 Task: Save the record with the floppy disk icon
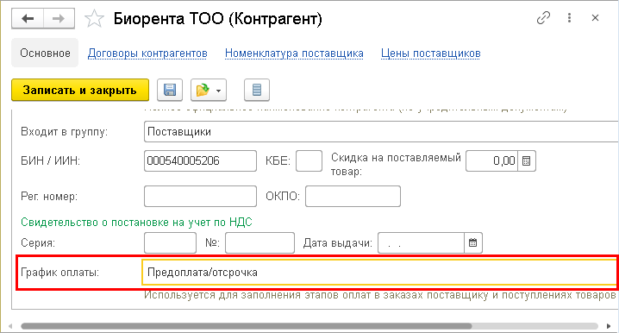(x=170, y=90)
